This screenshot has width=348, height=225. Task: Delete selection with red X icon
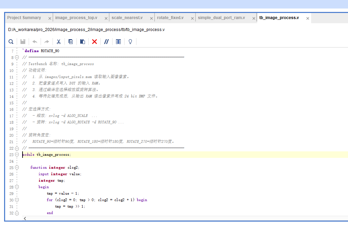[95, 42]
